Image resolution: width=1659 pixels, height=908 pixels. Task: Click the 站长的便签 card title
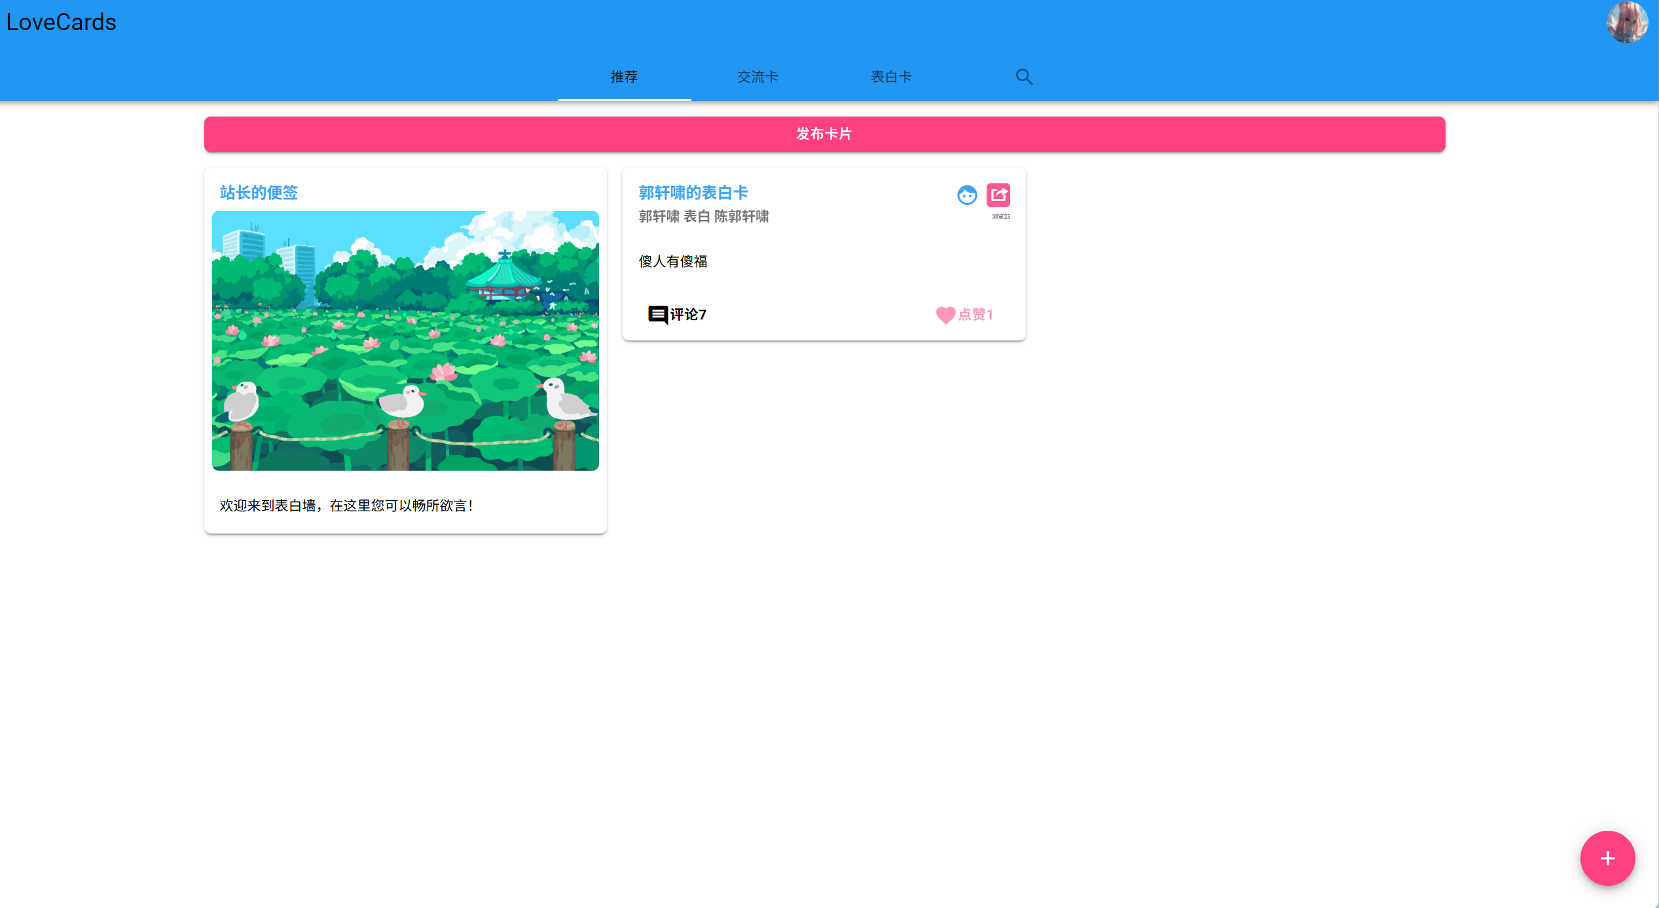point(259,192)
